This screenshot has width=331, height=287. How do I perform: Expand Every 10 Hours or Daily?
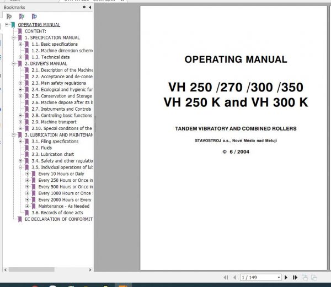coord(27,174)
